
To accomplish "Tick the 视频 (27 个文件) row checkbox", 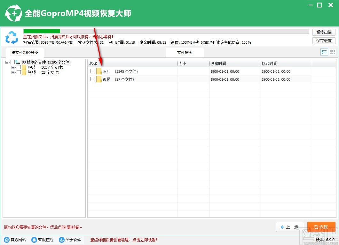I will pos(92,79).
